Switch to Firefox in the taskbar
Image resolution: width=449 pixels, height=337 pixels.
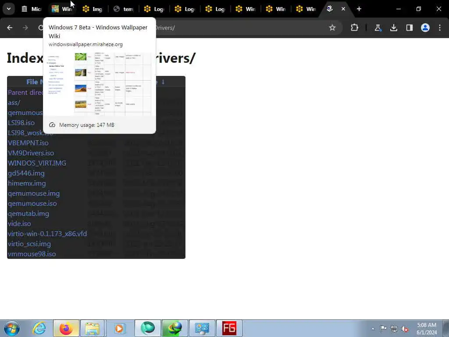66,328
